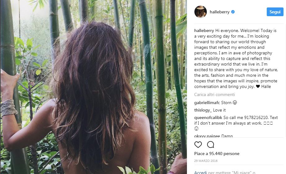View Piace a 95.440 persone likes
286x174 pixels.
217,153
